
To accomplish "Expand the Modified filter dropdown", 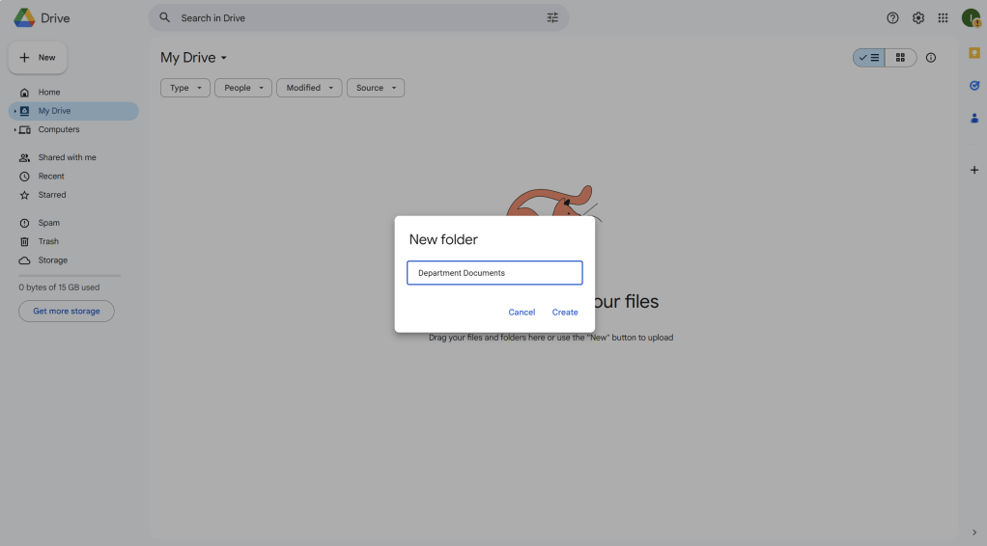I will click(309, 88).
